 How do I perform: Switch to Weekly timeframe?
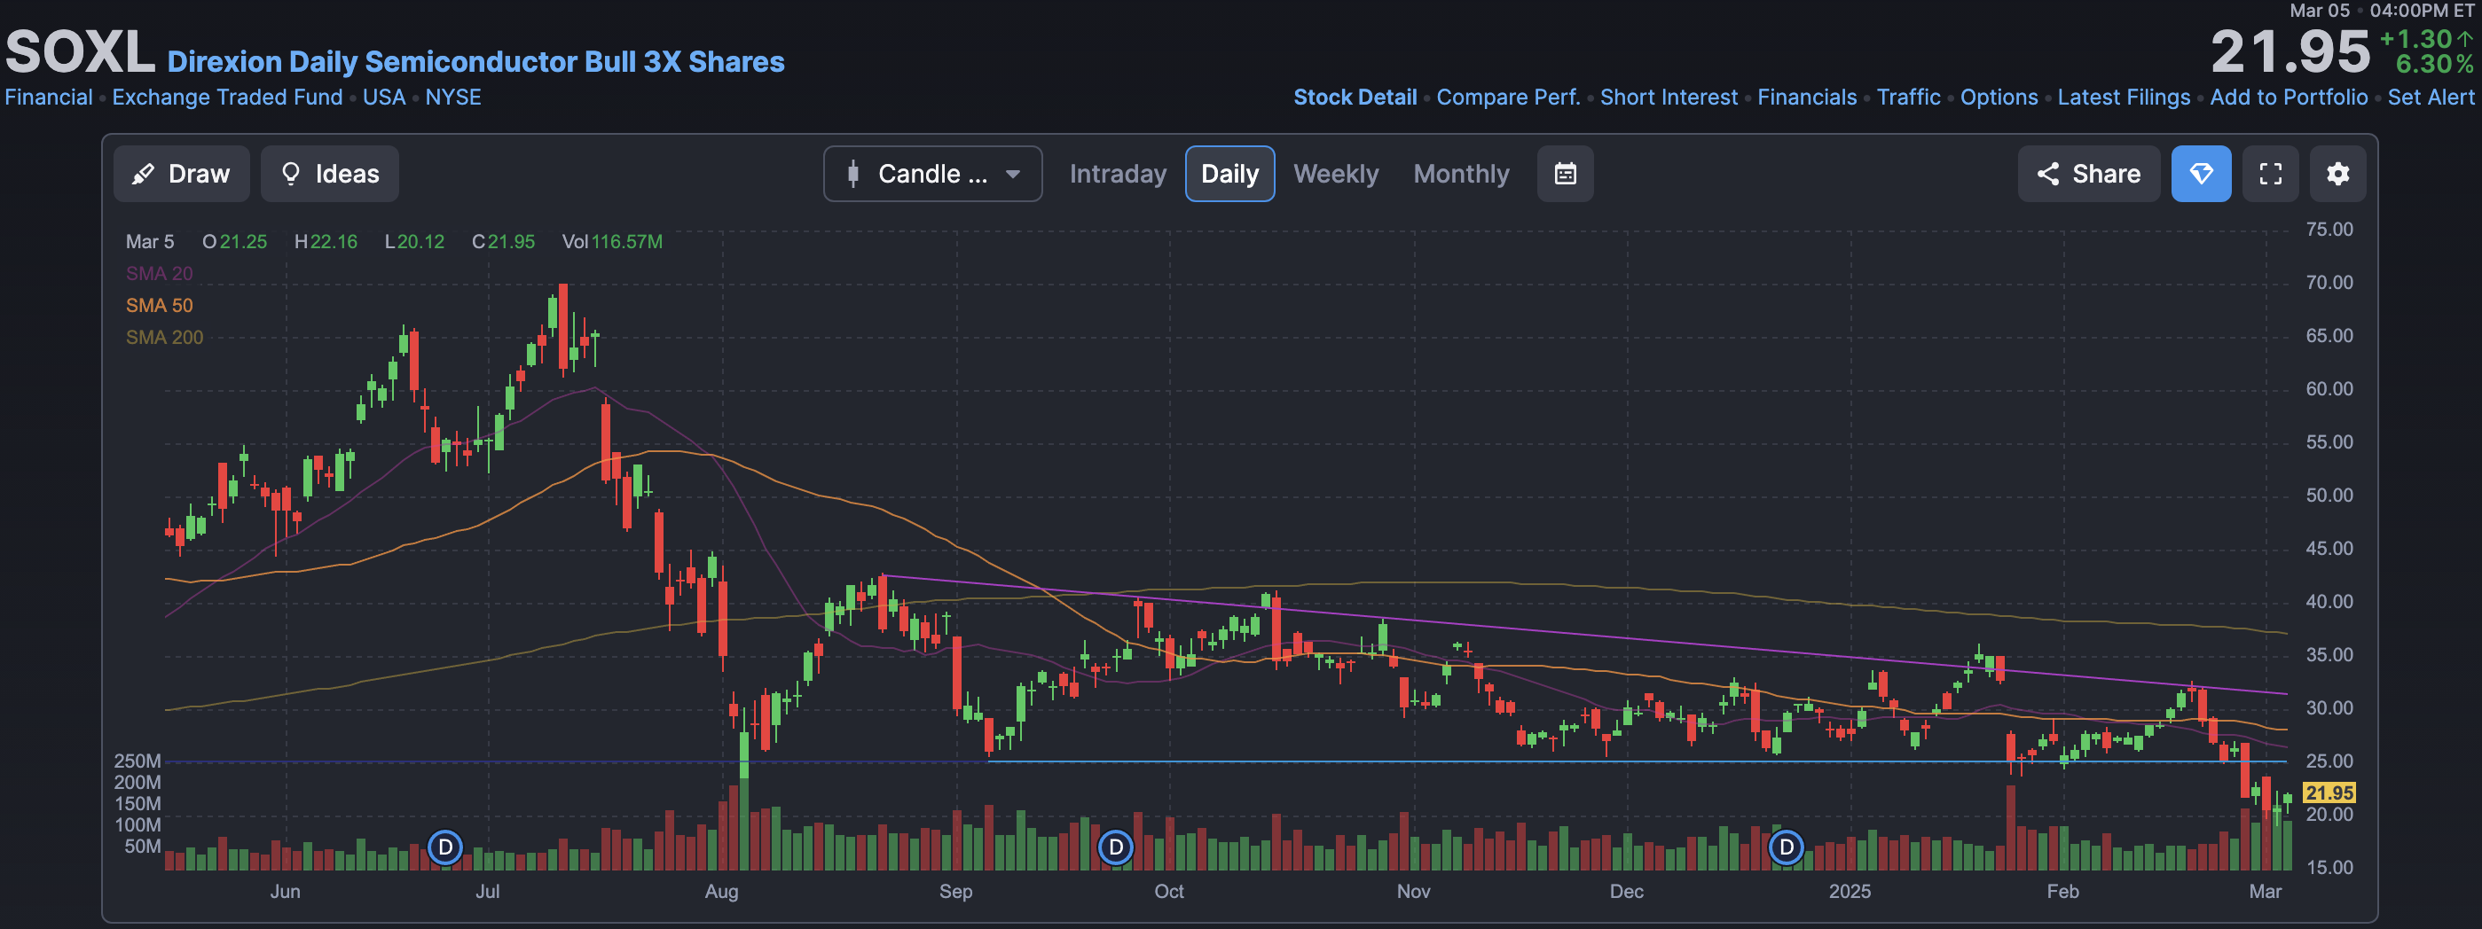tap(1335, 175)
